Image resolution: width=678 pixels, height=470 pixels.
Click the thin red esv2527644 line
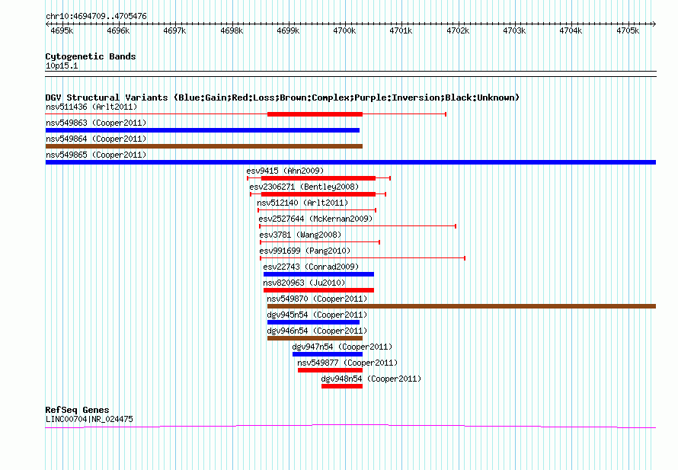[357, 226]
